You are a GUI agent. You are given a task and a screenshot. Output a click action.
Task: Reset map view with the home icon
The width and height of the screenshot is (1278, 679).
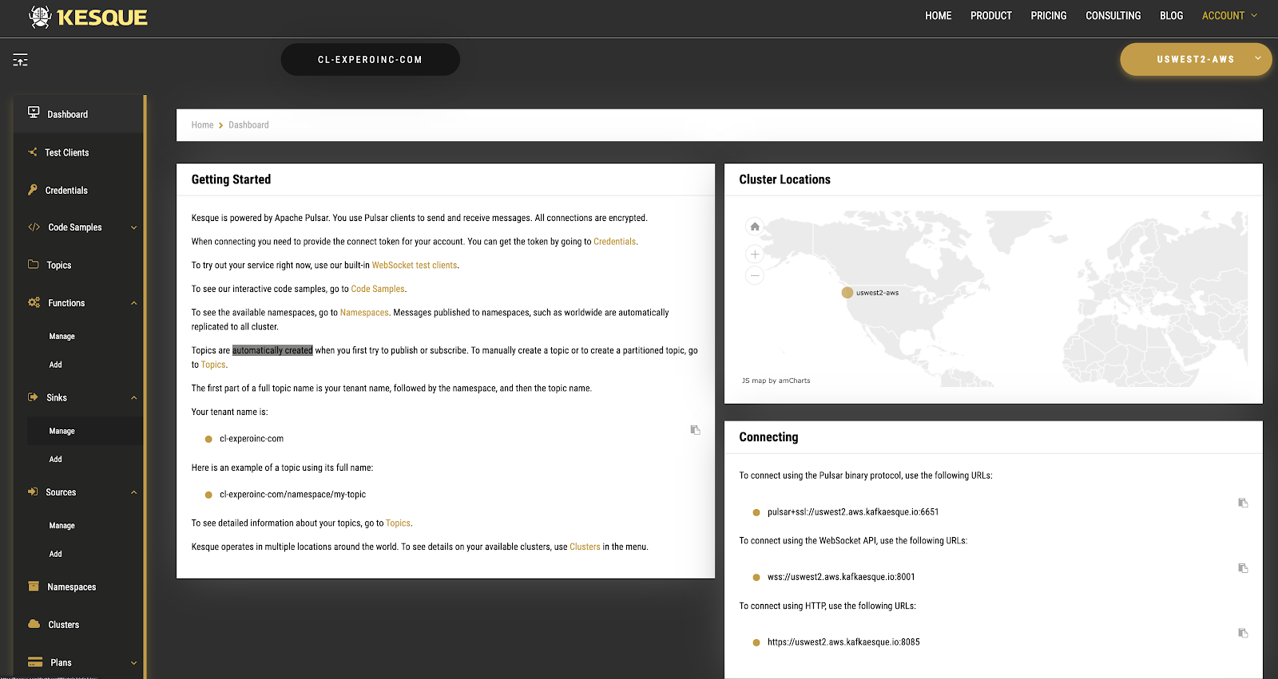click(x=755, y=227)
